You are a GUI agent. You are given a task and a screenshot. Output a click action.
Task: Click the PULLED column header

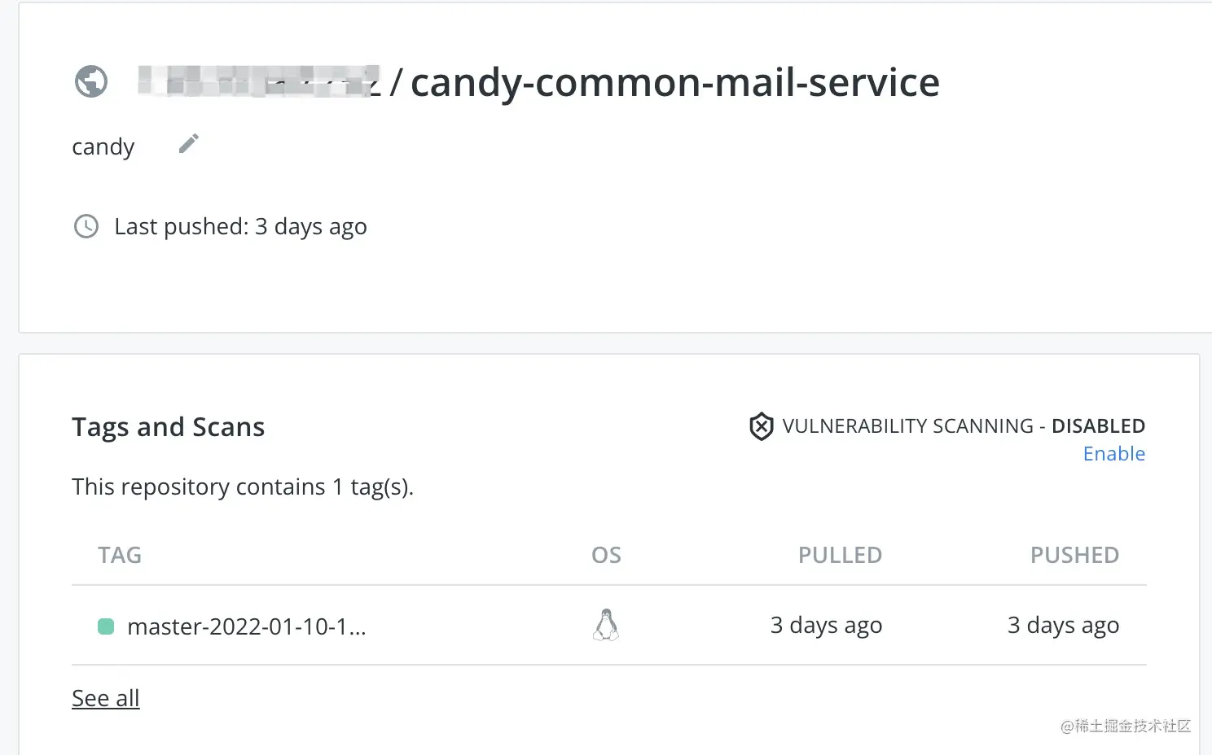840,555
